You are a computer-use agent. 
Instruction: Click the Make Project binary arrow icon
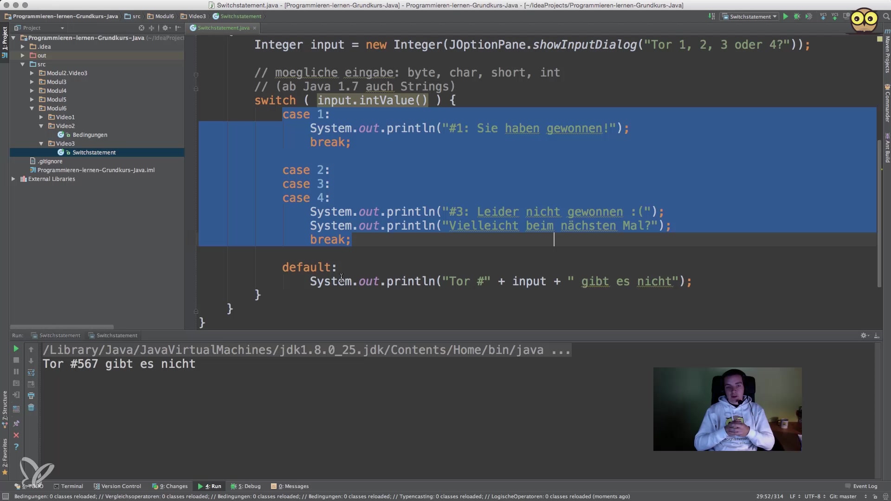(x=712, y=17)
